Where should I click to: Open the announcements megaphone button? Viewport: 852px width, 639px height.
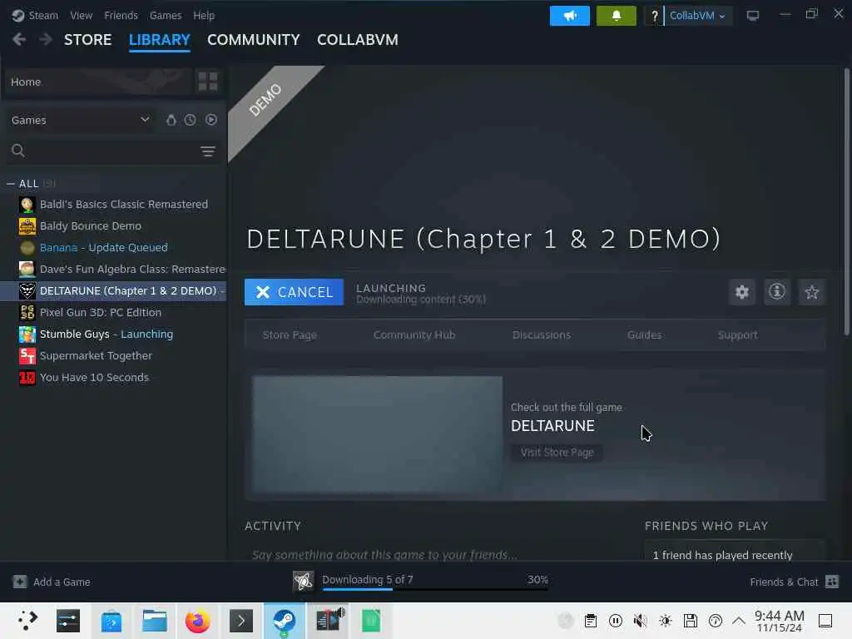[569, 16]
